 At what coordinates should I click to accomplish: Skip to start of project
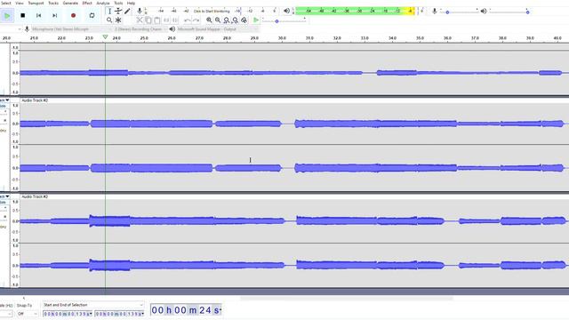tap(39, 16)
